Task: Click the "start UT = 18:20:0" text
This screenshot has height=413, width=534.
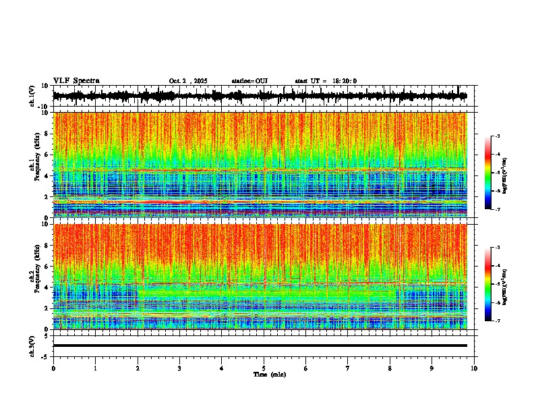Action: click(x=326, y=81)
